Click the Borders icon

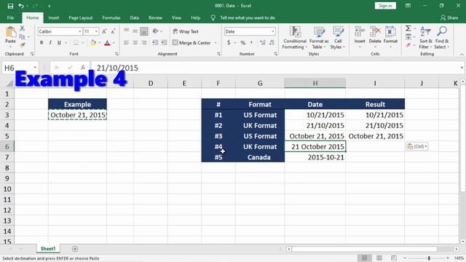(76, 43)
